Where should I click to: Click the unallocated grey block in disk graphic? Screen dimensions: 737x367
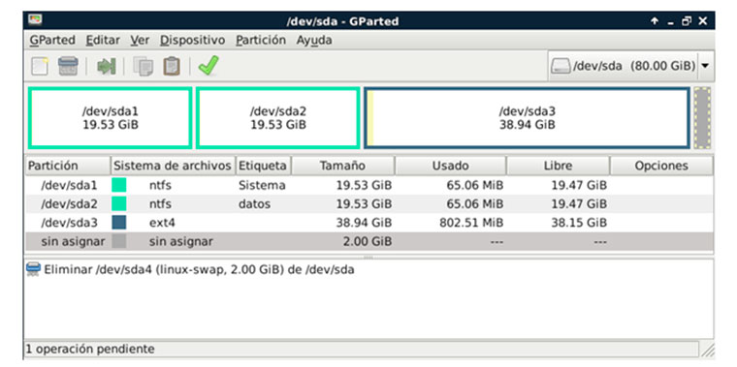click(702, 118)
